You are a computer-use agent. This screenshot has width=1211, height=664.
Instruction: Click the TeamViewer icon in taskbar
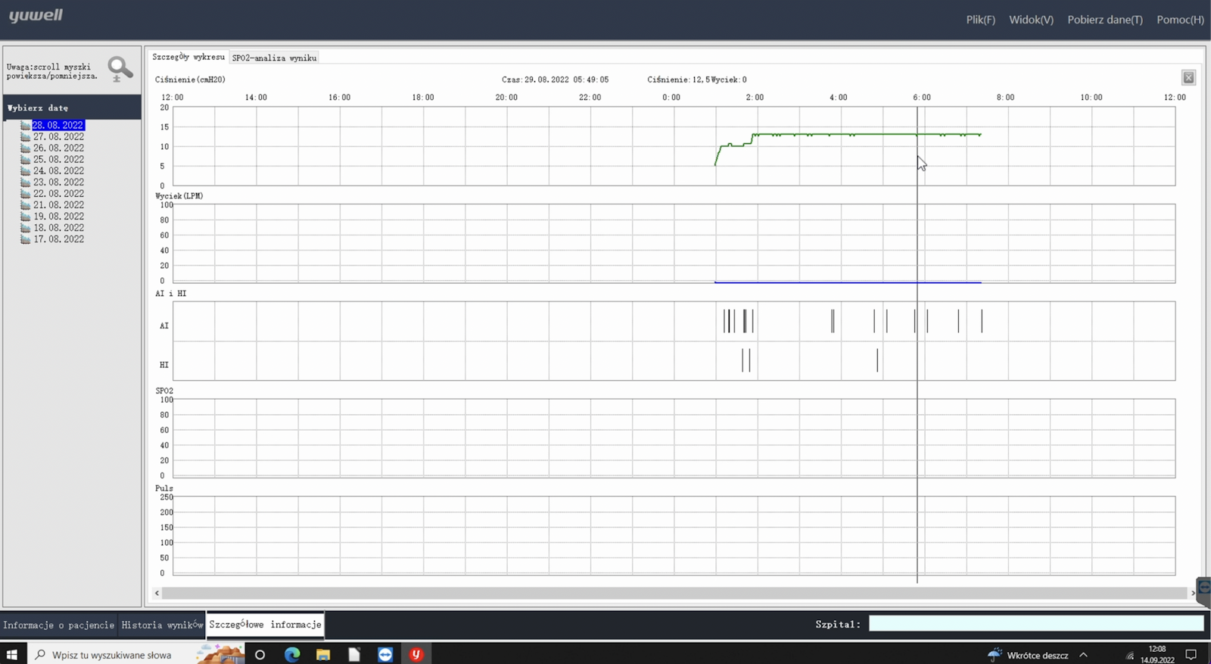click(x=385, y=654)
